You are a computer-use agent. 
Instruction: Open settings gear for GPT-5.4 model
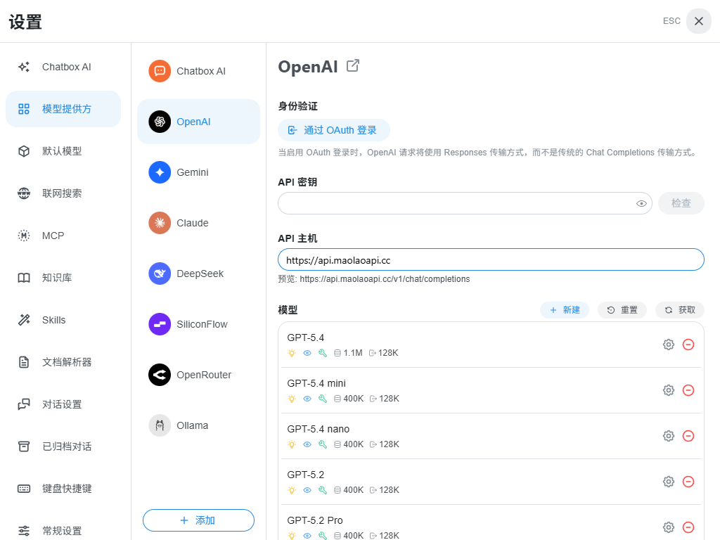tap(669, 345)
